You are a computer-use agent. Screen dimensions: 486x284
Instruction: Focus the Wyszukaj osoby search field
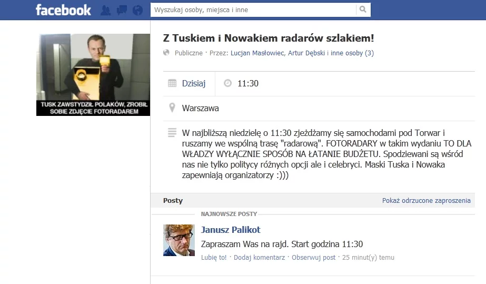pyautogui.click(x=253, y=9)
